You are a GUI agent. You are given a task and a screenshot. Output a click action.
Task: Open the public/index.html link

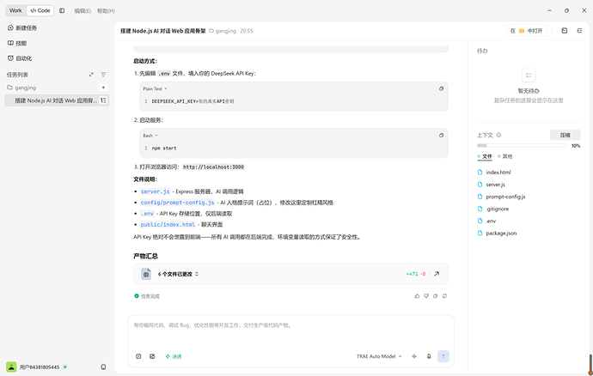[x=168, y=224]
